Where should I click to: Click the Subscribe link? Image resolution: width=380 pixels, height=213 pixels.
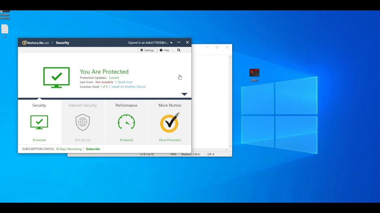[93, 149]
